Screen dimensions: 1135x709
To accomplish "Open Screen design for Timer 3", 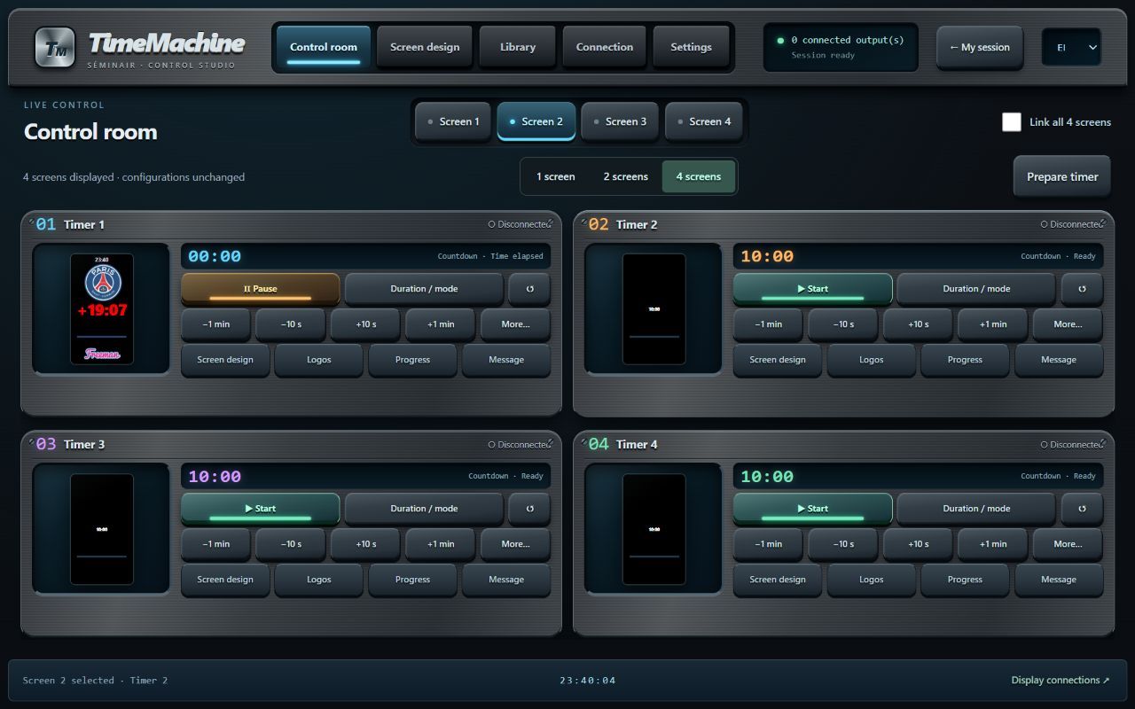I will click(x=225, y=580).
